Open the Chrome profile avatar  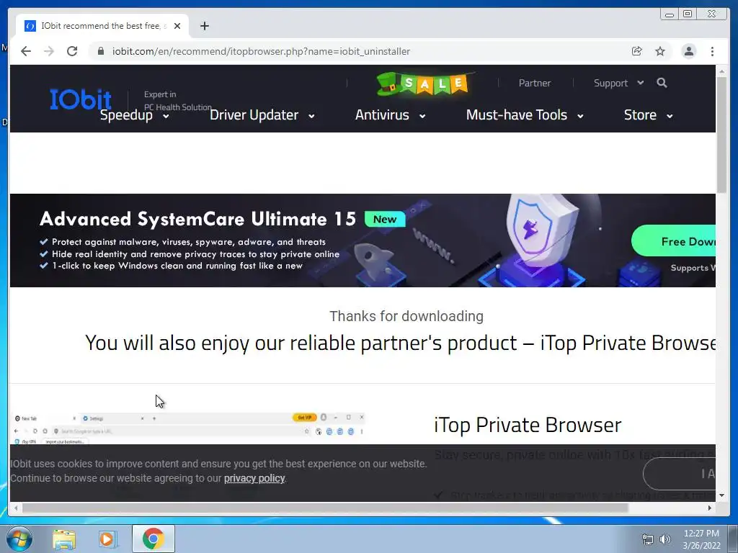coord(688,51)
